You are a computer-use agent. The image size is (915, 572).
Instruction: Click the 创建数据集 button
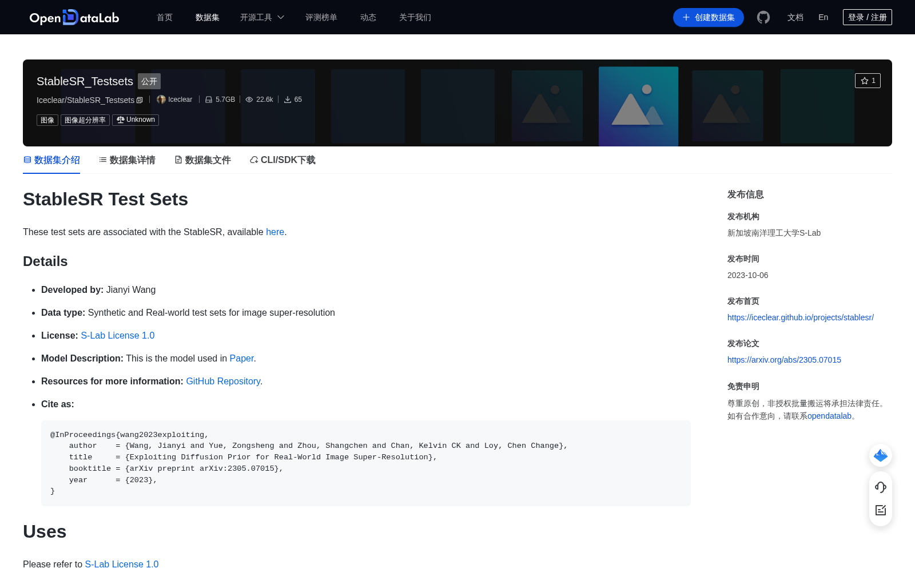coord(709,17)
